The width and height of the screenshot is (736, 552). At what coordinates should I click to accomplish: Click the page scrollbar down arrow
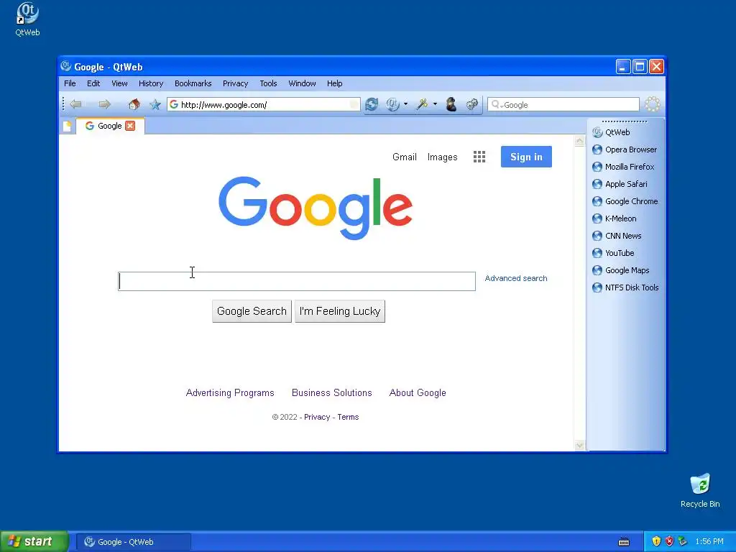click(x=580, y=445)
